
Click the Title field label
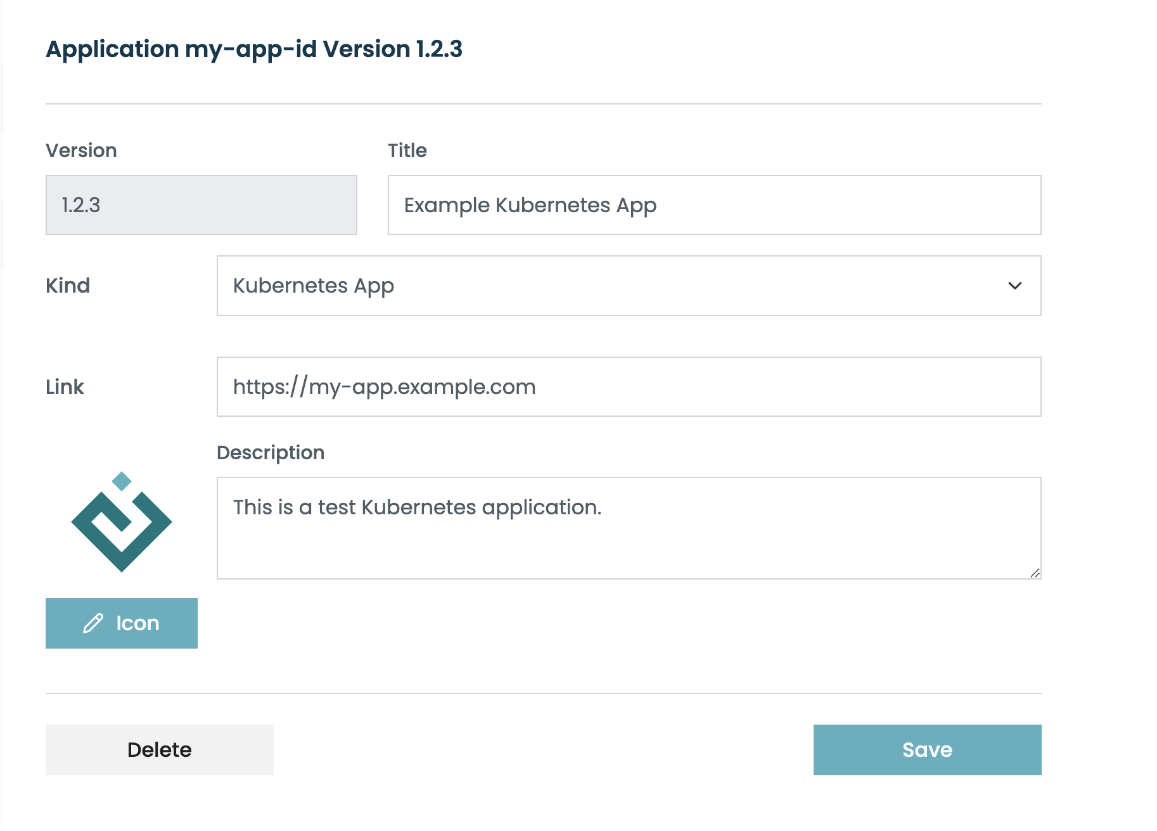tap(407, 151)
